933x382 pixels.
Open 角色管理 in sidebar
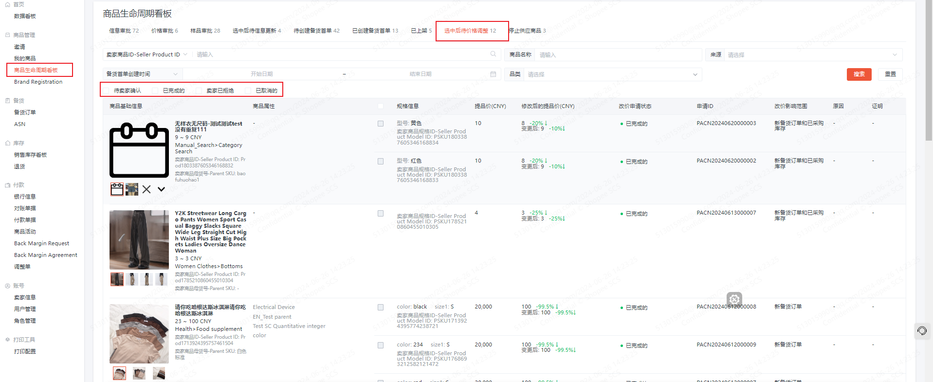tap(25, 321)
